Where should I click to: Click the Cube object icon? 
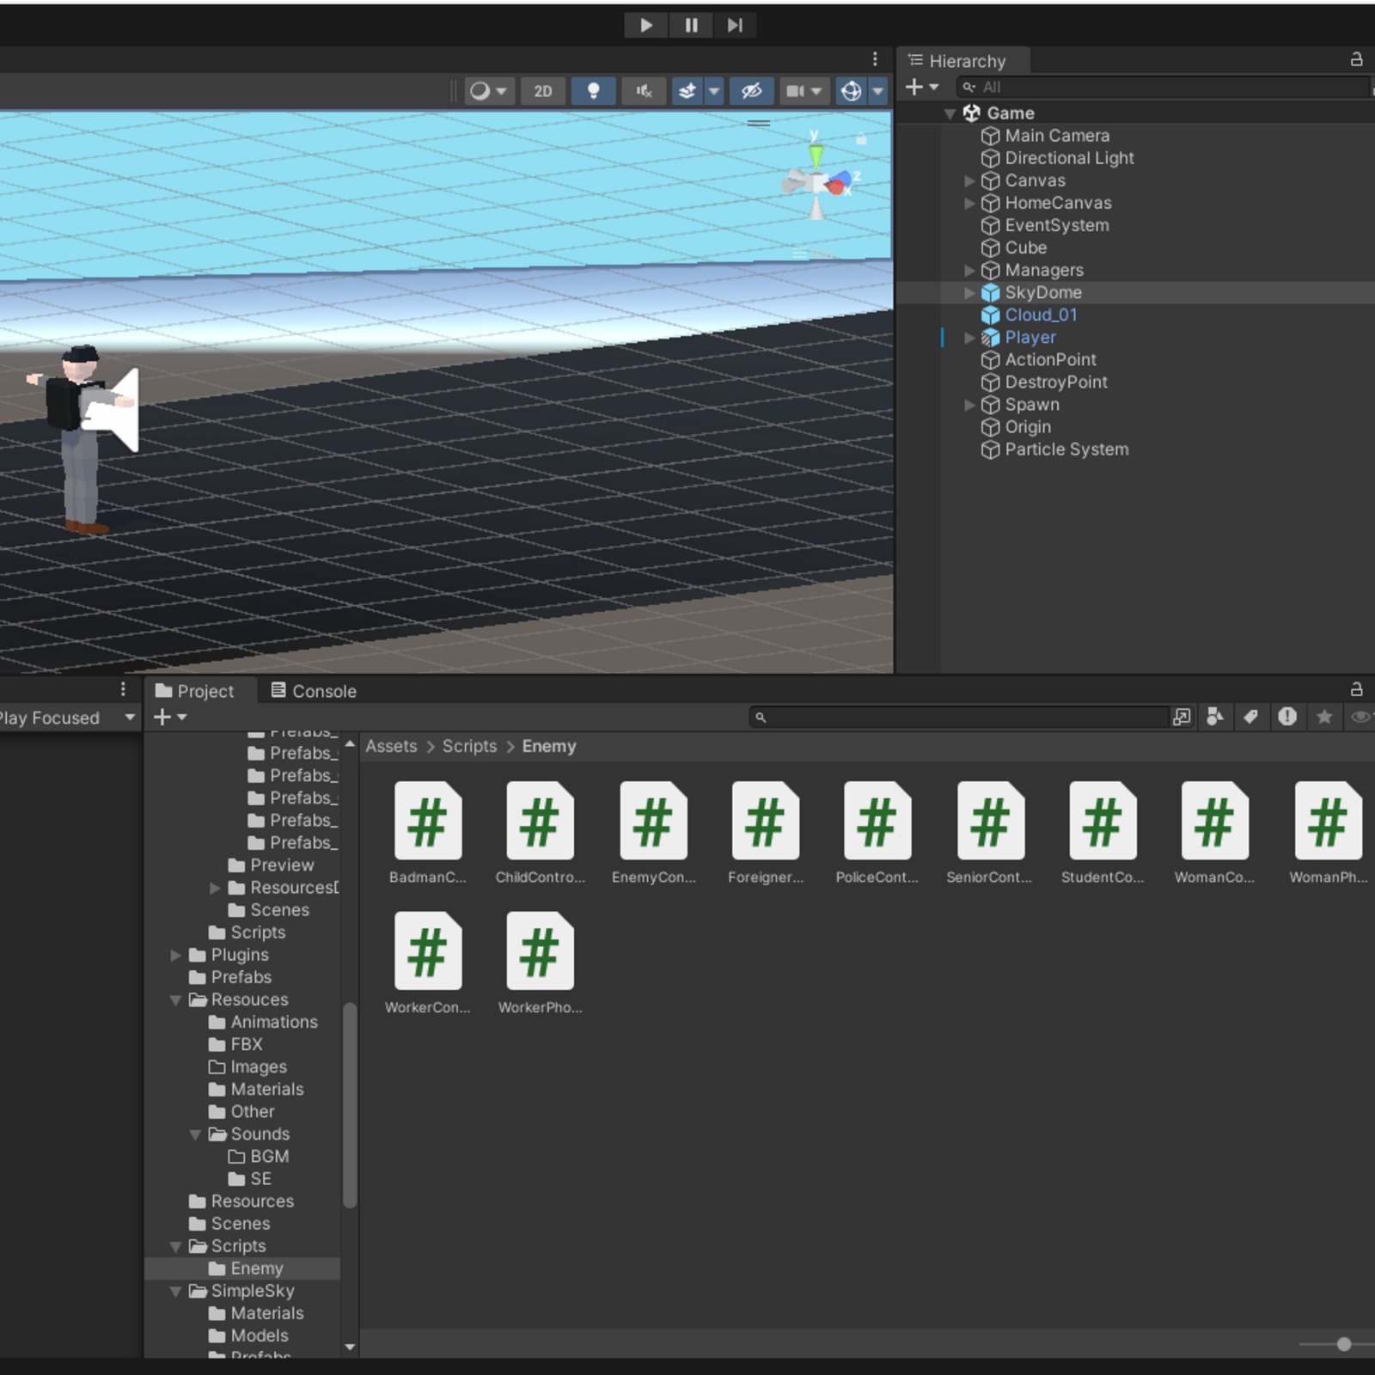click(x=991, y=247)
